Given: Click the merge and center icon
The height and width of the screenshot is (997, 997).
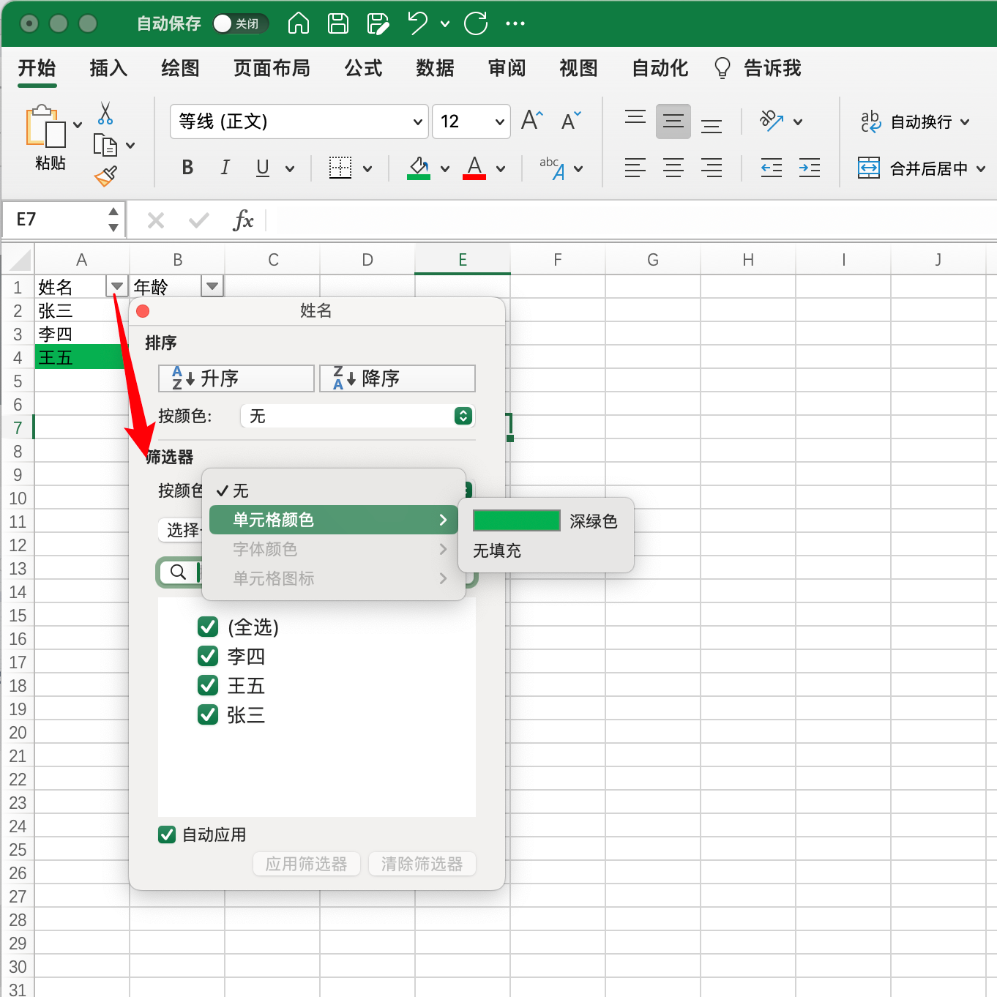Looking at the screenshot, I should pos(869,168).
